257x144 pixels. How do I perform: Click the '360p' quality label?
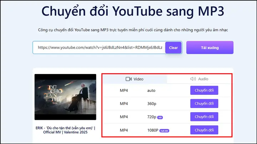coord(152,104)
